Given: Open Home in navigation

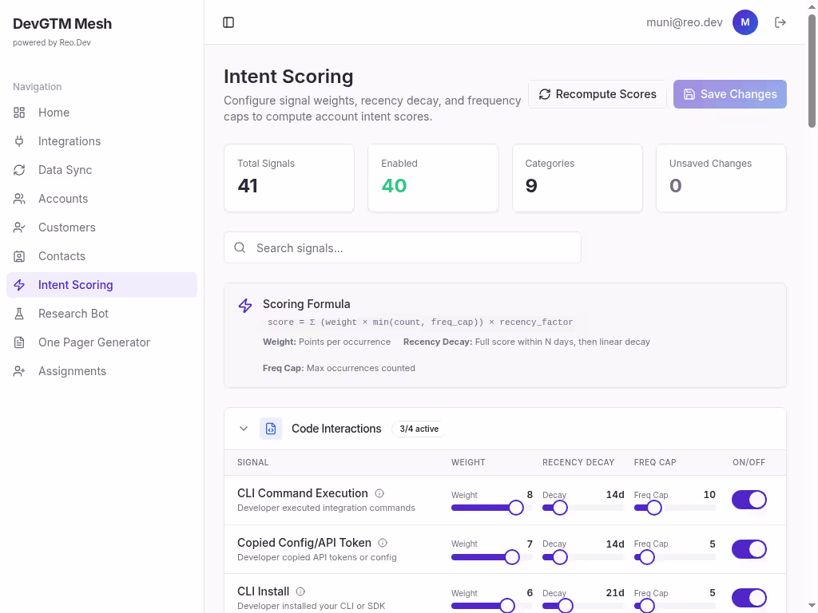Looking at the screenshot, I should [101, 113].
